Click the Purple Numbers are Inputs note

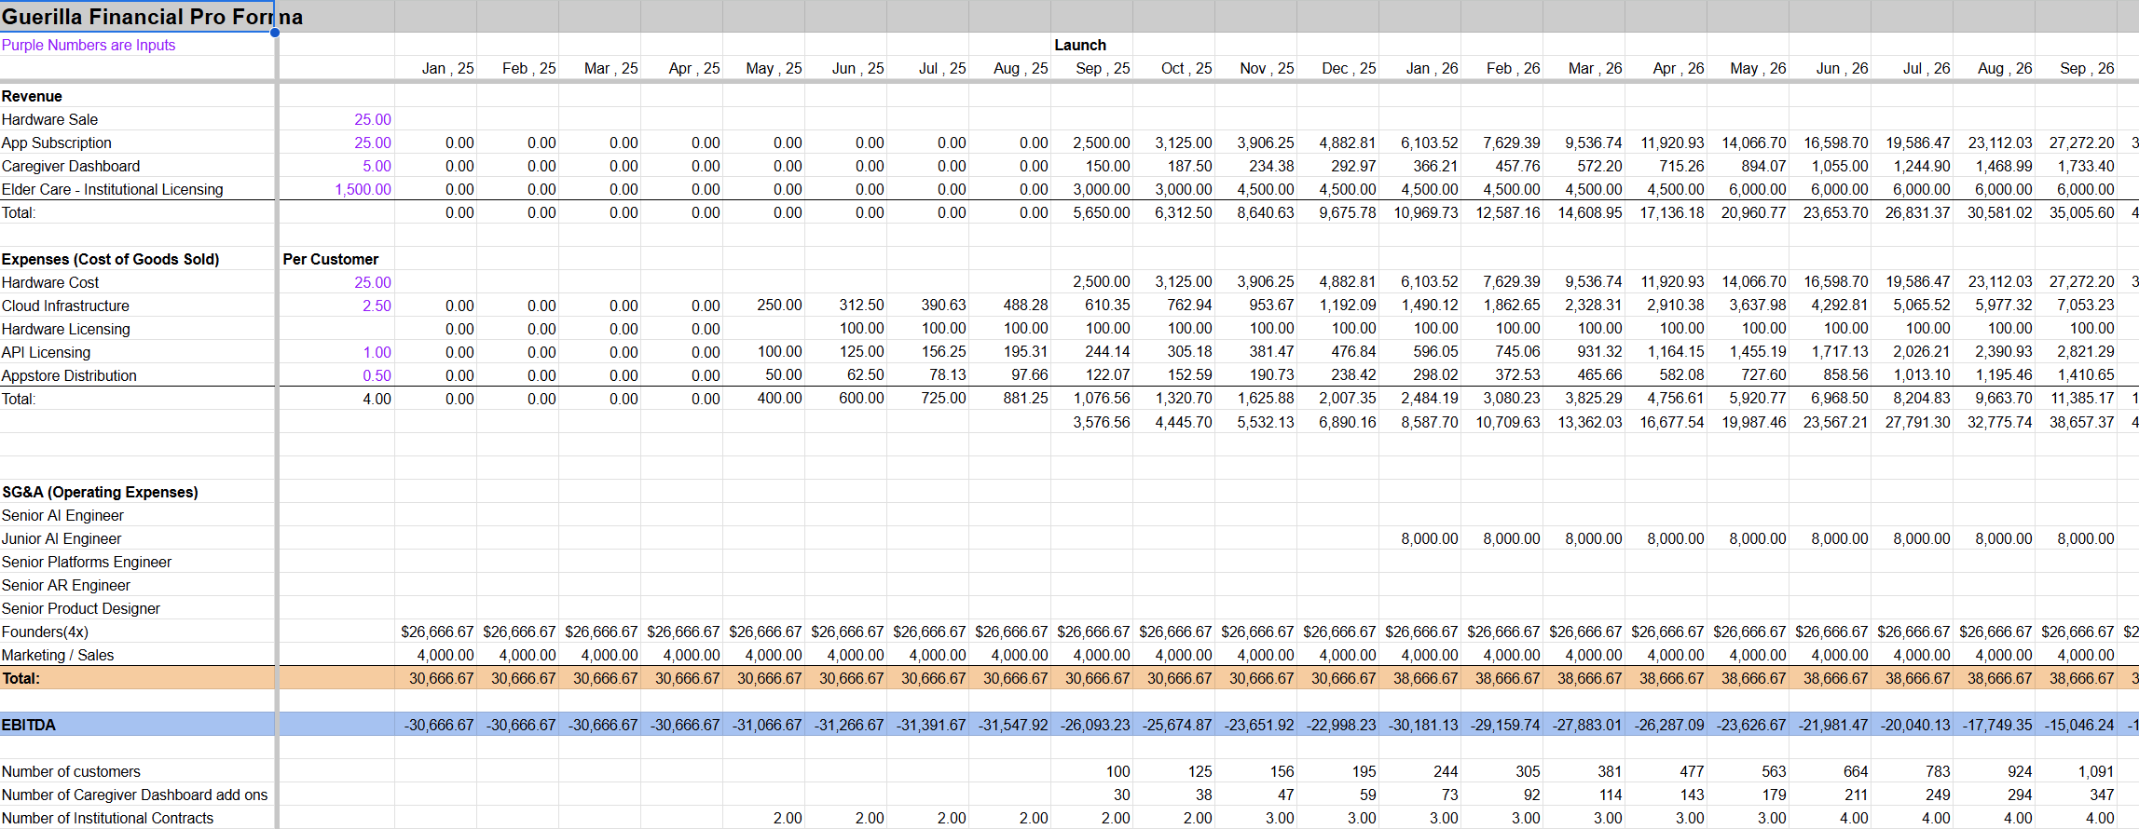click(x=89, y=45)
